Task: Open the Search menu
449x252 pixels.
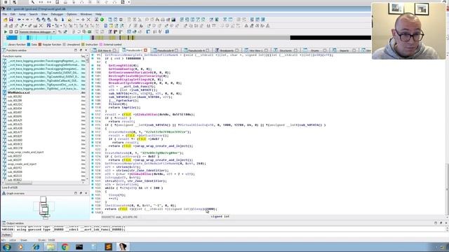Action: click(x=33, y=14)
